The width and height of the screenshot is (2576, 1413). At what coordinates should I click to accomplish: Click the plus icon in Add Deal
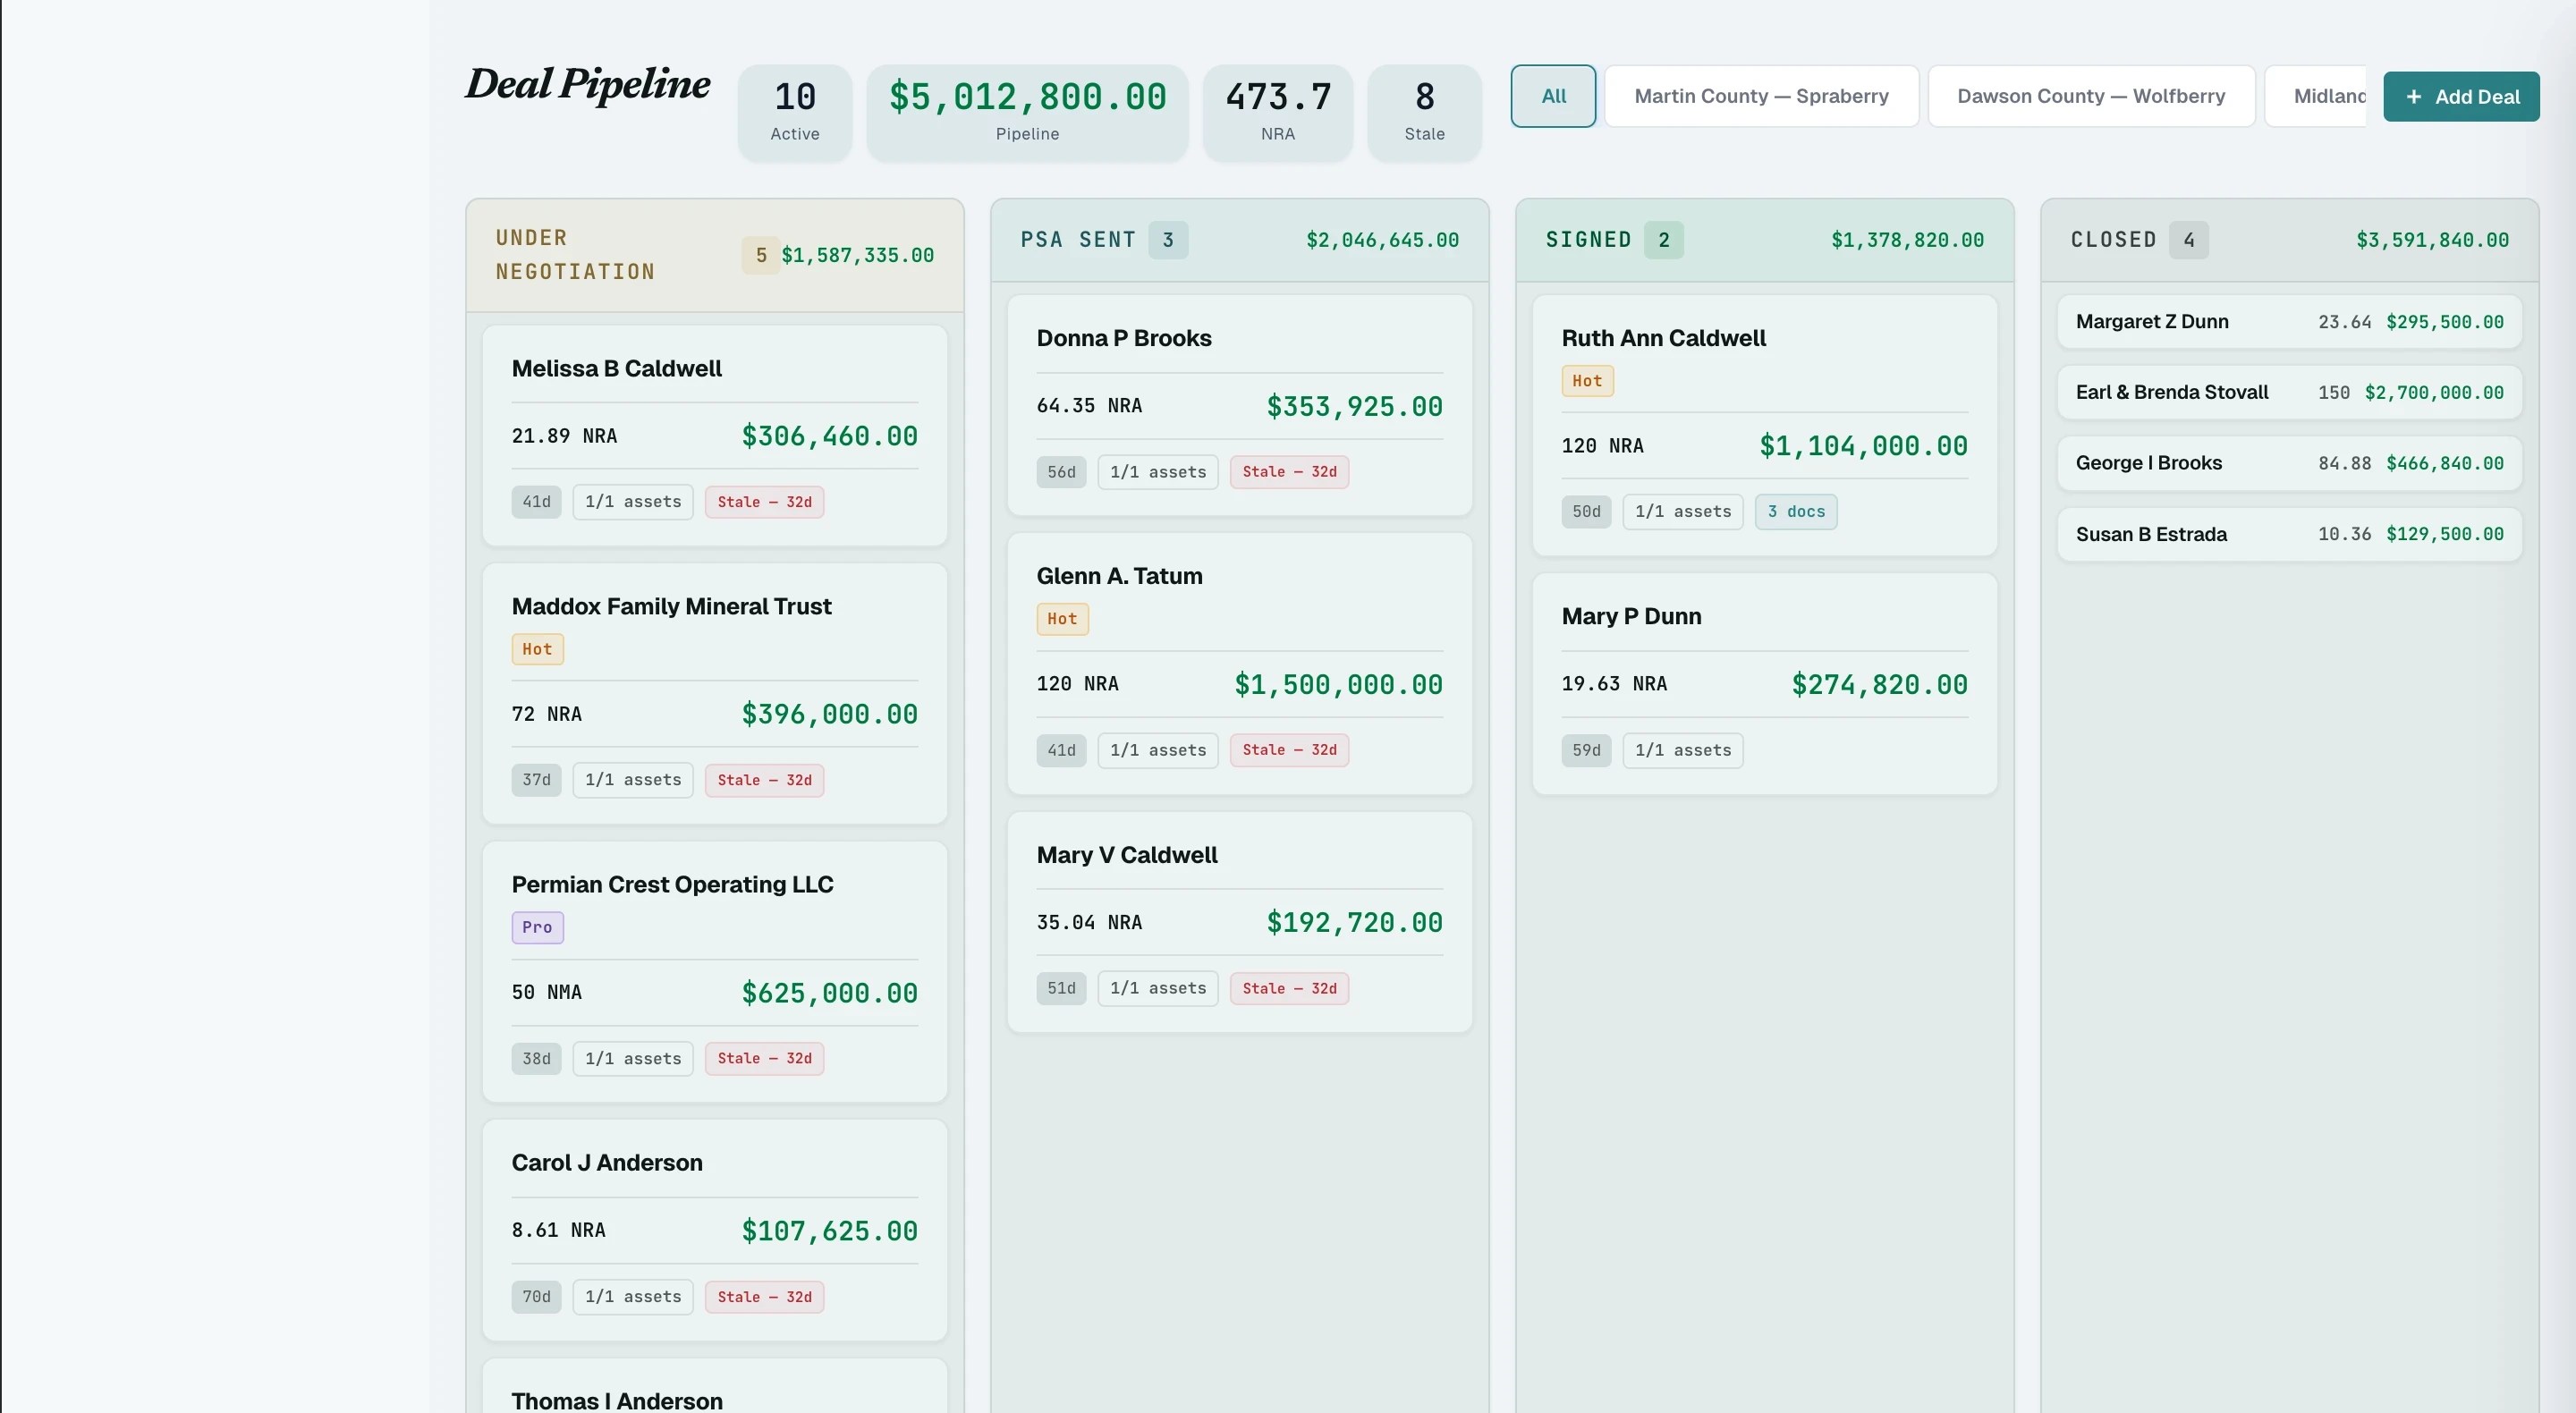[2413, 97]
